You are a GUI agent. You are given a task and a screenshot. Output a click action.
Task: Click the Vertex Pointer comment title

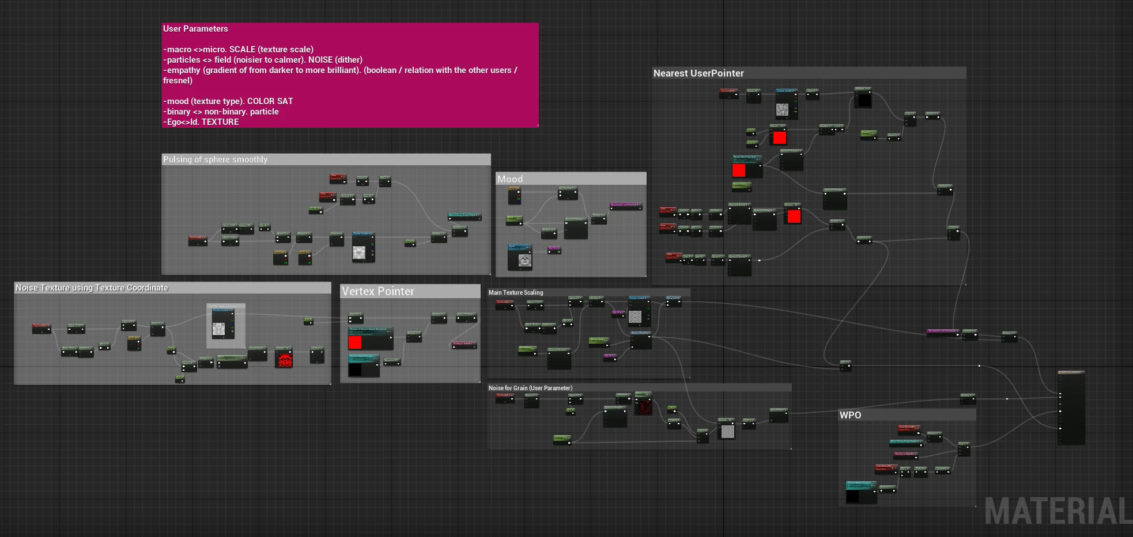[x=378, y=291]
